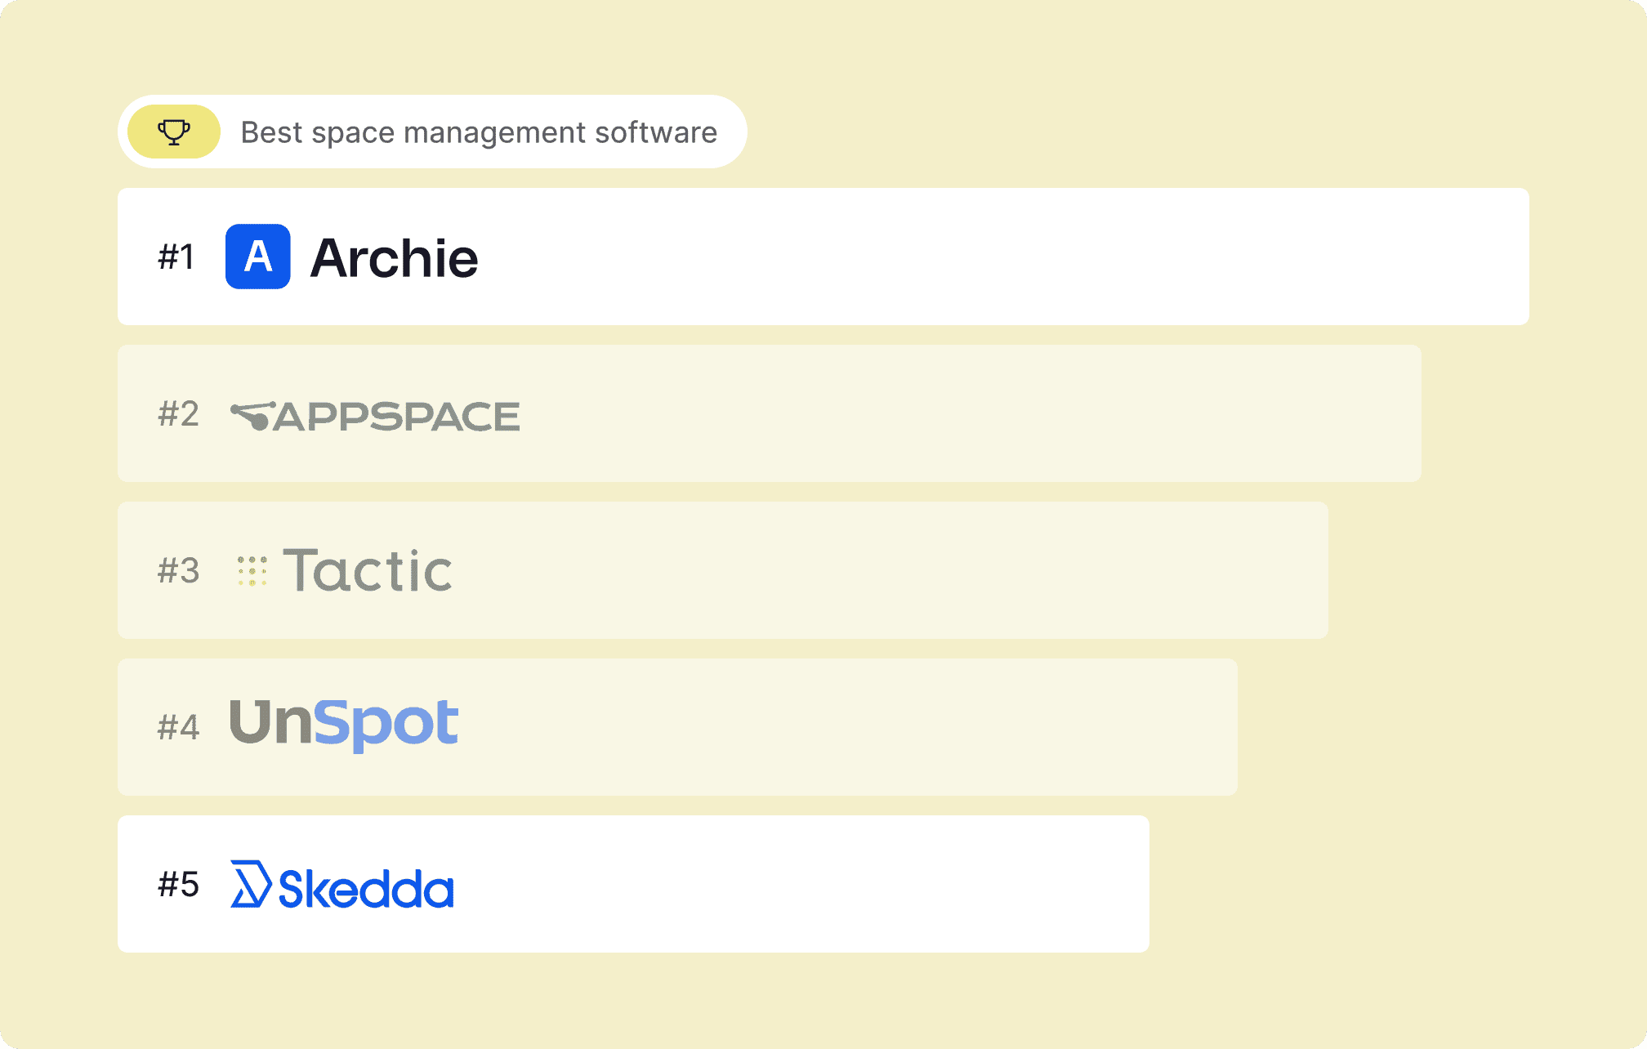
Task: Click the Skedda wordmark text
Action: coord(366,889)
